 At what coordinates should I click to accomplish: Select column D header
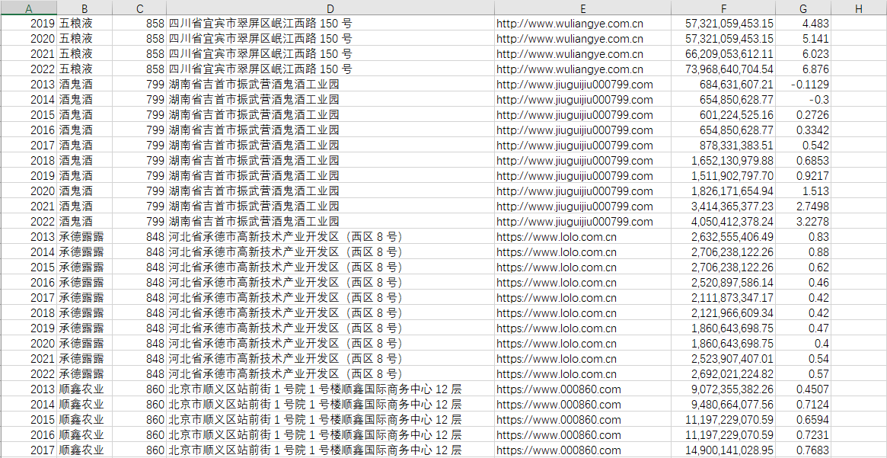[x=330, y=8]
